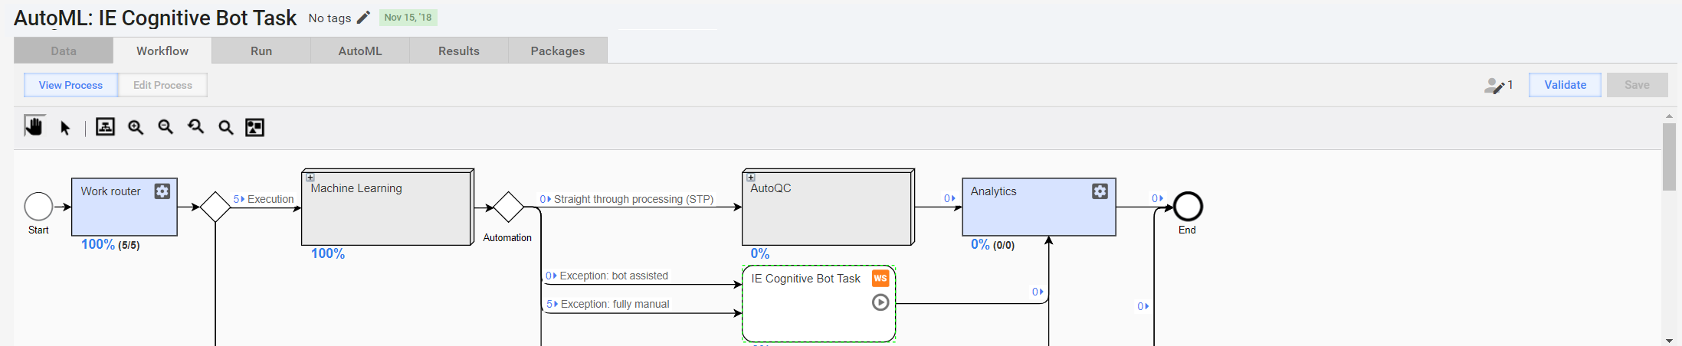The width and height of the screenshot is (1682, 346).
Task: Click the Work router 100% (5/5) status
Action: pos(110,245)
